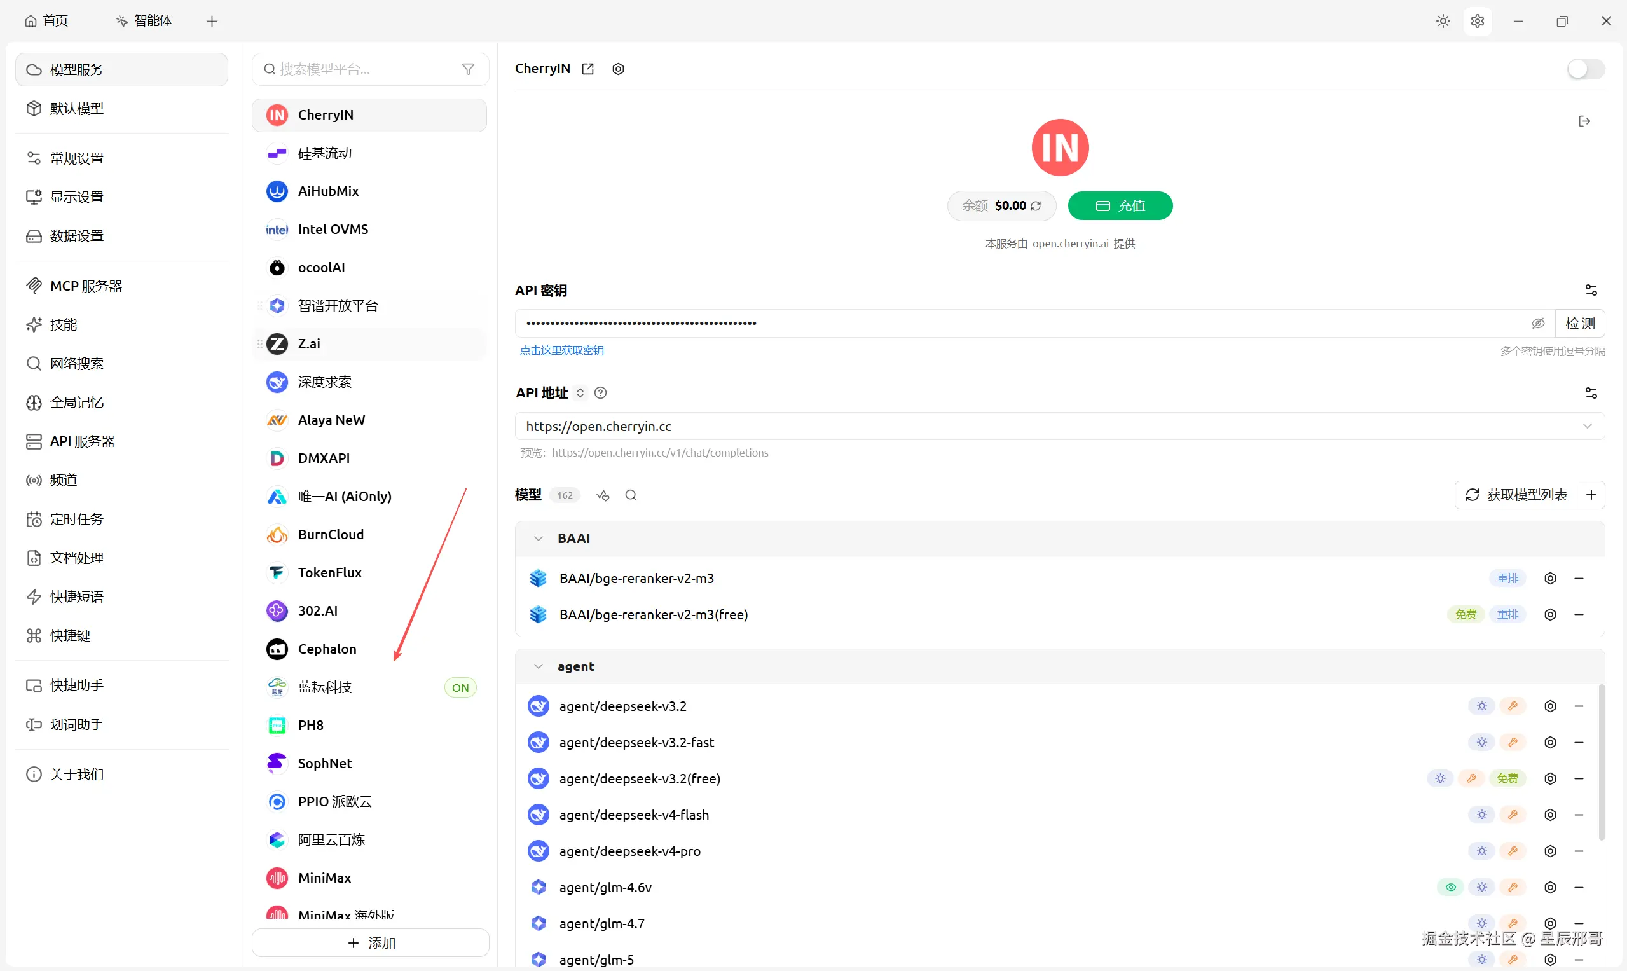This screenshot has width=1627, height=971.
Task: Select 智谱开放平台 provider
Action: click(x=369, y=306)
